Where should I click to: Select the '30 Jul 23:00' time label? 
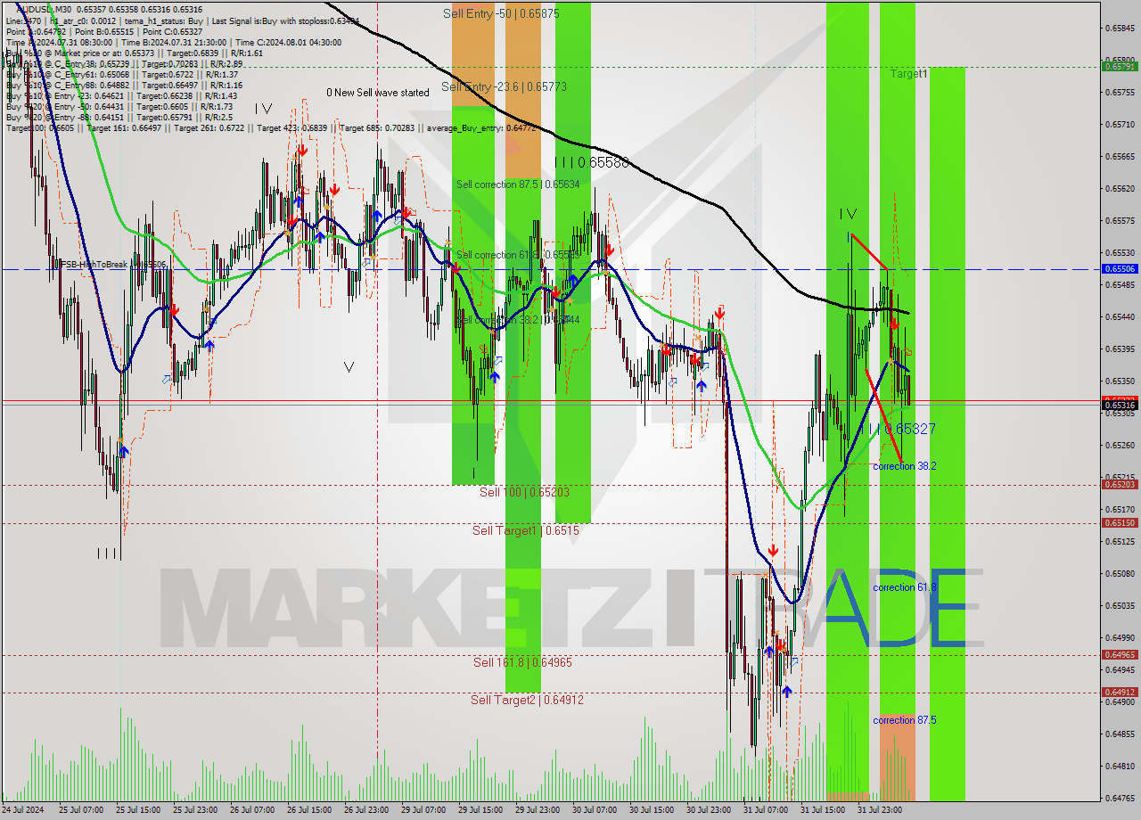click(707, 810)
